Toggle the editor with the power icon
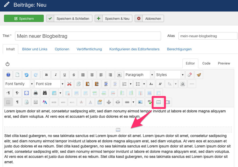The height and width of the screenshot is (167, 238). [x=8, y=64]
